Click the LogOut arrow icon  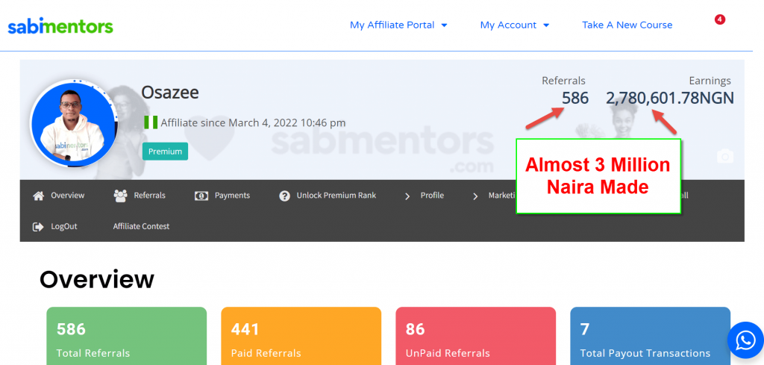coord(38,227)
